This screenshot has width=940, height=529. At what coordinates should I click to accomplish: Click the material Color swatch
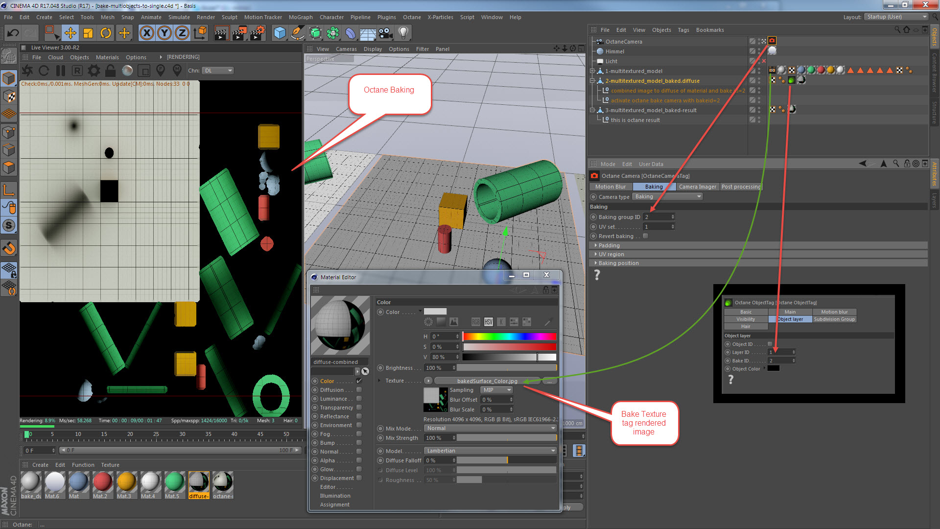pos(435,312)
